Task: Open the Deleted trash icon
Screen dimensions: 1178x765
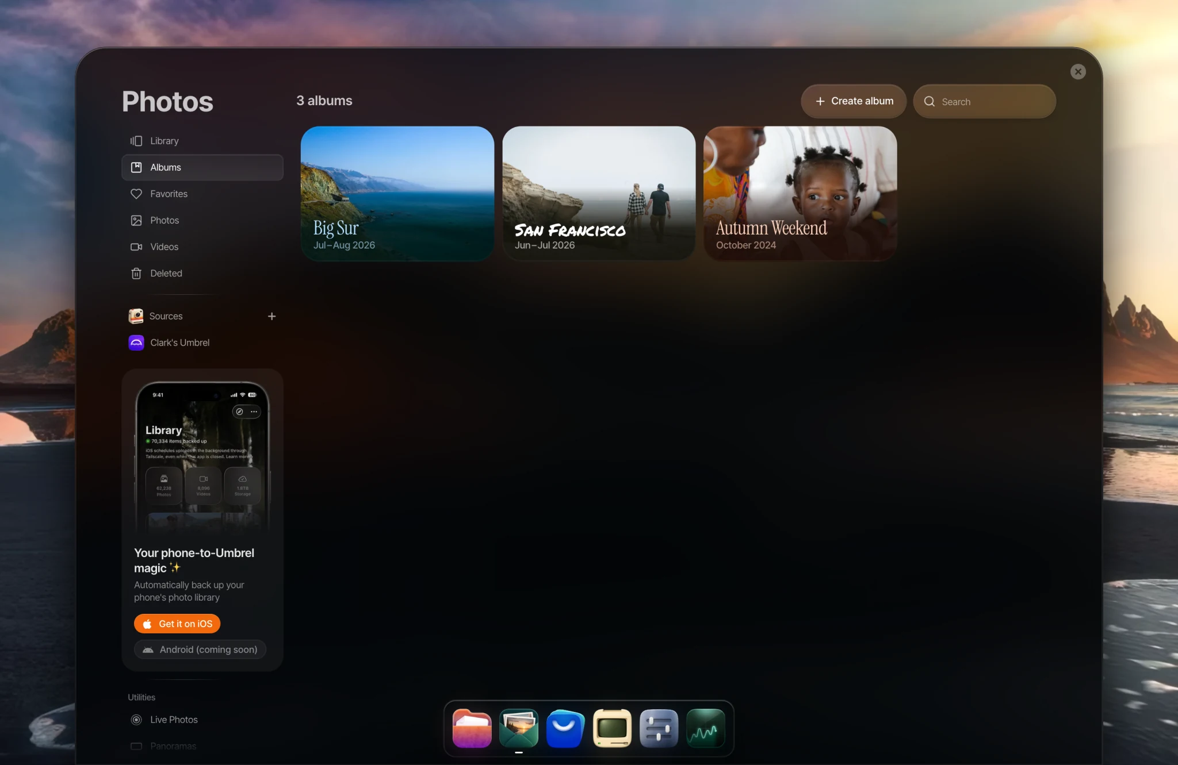Action: click(136, 273)
